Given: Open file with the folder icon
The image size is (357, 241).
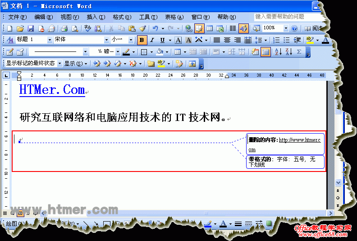Looking at the screenshot, I should pos(20,28).
